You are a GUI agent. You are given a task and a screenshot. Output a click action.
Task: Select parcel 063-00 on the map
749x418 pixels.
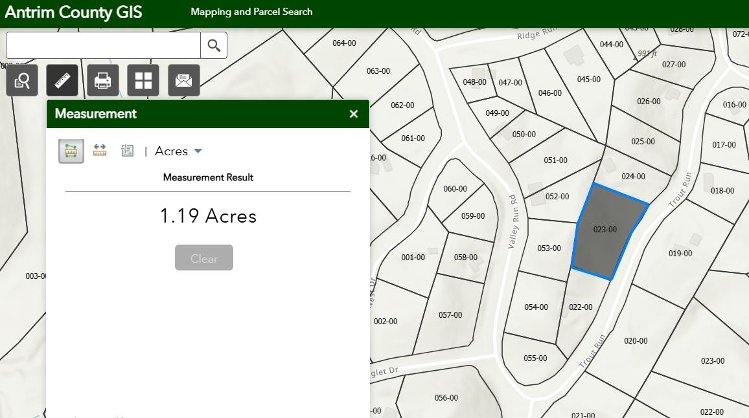click(x=378, y=71)
